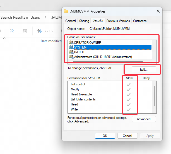Click the Full control Allow checkmark
This screenshot has width=171, height=154.
click(129, 84)
